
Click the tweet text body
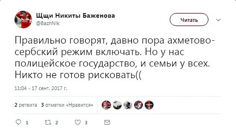(x=114, y=57)
